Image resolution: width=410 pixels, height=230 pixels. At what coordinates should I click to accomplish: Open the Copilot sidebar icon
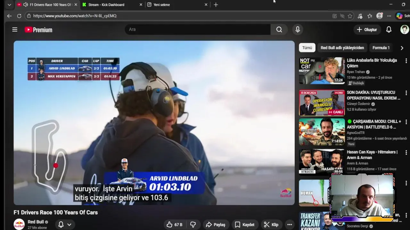click(x=399, y=16)
